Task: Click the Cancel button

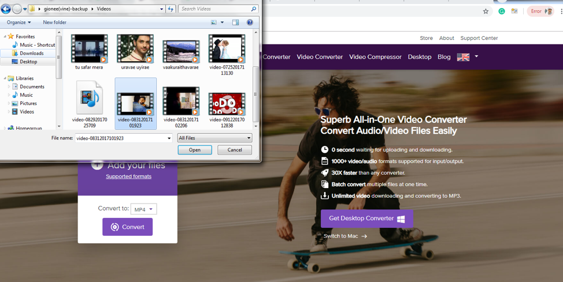Action: [235, 150]
